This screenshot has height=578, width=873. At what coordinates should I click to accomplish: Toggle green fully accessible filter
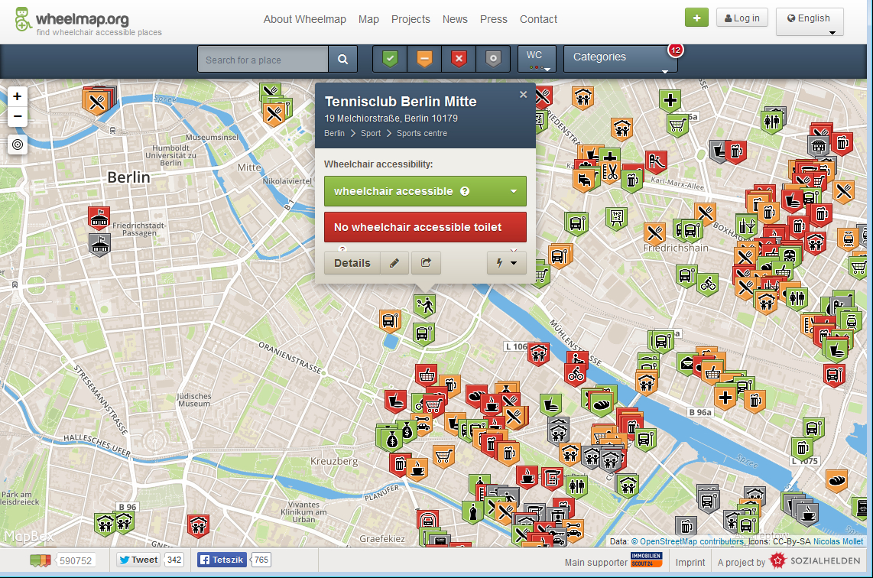point(391,58)
